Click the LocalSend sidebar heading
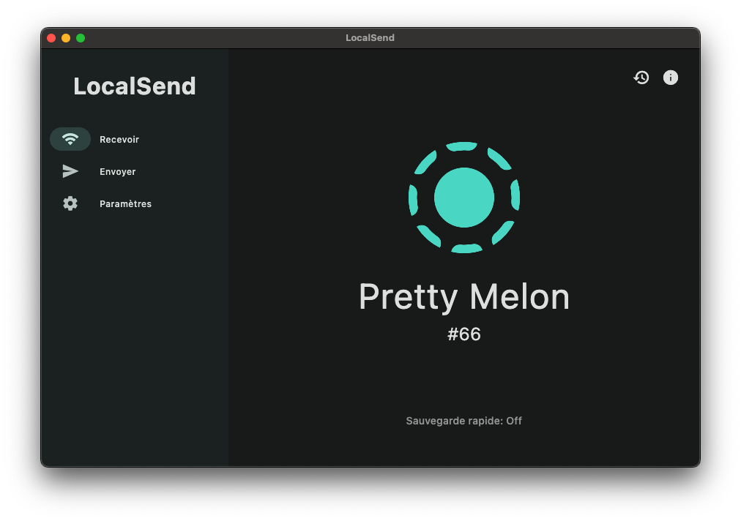This screenshot has height=521, width=741. pyautogui.click(x=135, y=86)
